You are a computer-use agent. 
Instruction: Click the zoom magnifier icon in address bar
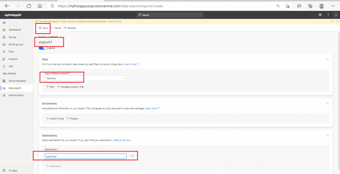click(x=278, y=6)
